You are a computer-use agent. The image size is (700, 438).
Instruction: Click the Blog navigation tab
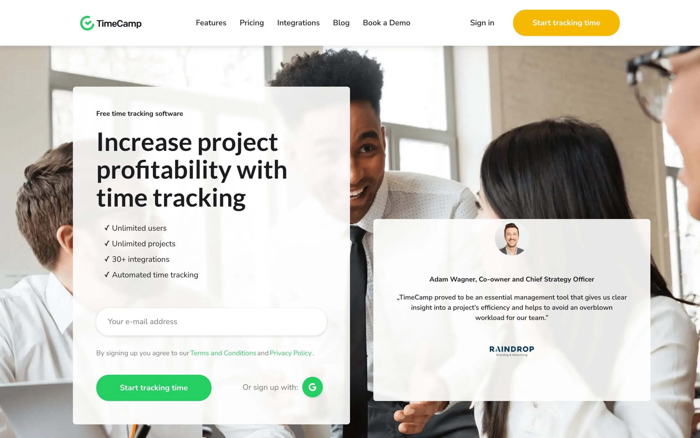pos(341,23)
